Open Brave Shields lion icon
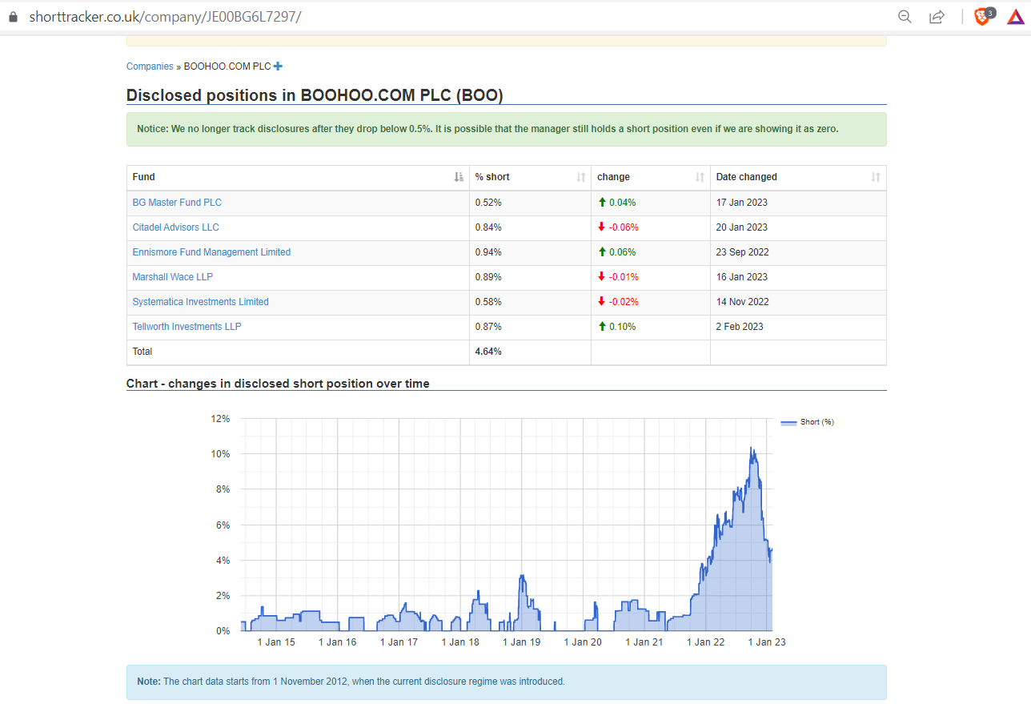This screenshot has height=704, width=1031. (981, 17)
